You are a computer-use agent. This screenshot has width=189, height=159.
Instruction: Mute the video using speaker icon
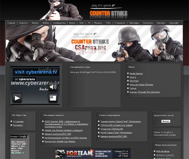tap(53, 87)
